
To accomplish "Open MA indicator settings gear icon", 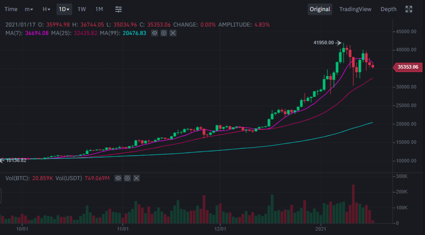I will [164, 33].
